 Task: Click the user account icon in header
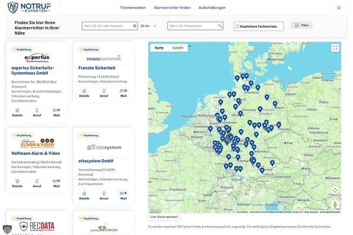338,8
